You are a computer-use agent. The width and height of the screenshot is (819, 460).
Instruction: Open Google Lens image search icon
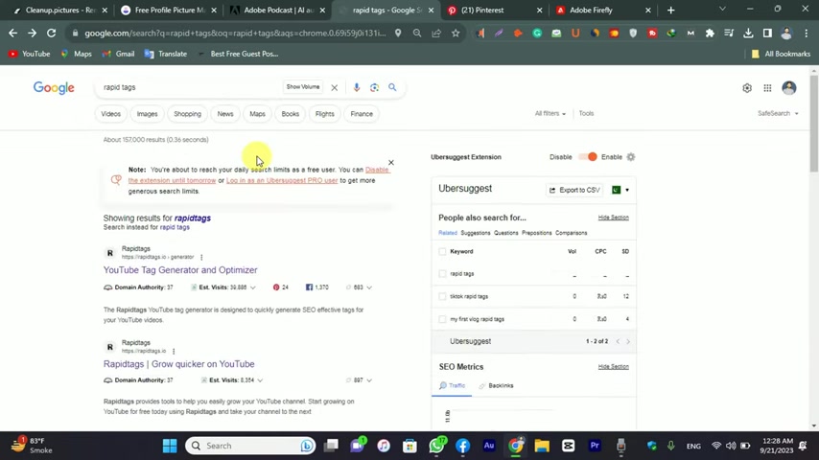coord(375,87)
